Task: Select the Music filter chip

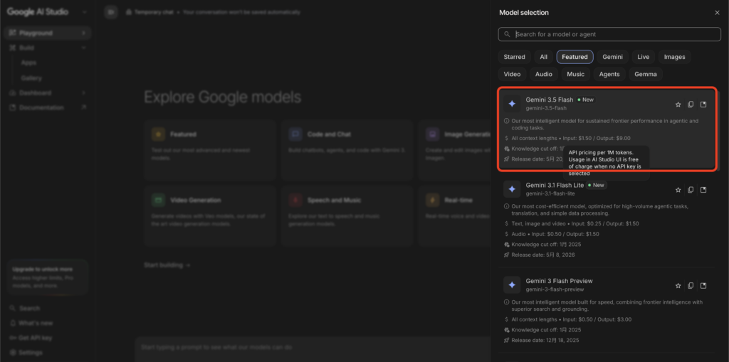Action: [575, 74]
